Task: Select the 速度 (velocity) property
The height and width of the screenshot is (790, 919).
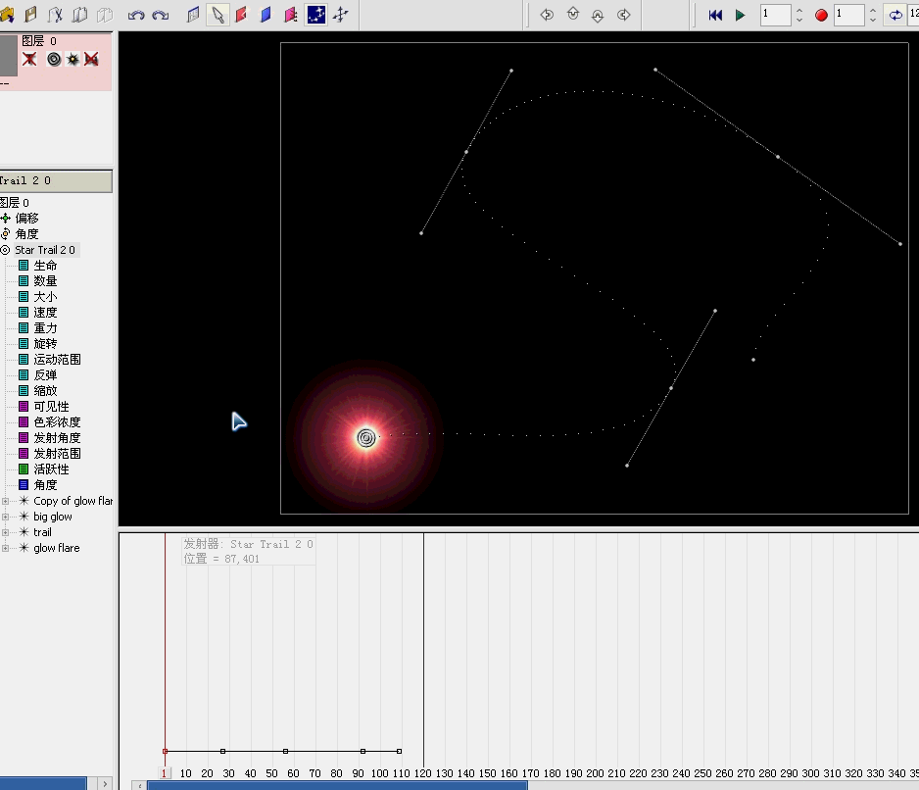Action: (45, 313)
